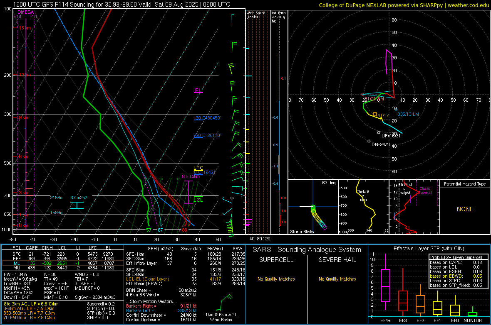Click the yellow LFC label on the Skew-T
Screen dimensions: 491x325
click(x=198, y=168)
